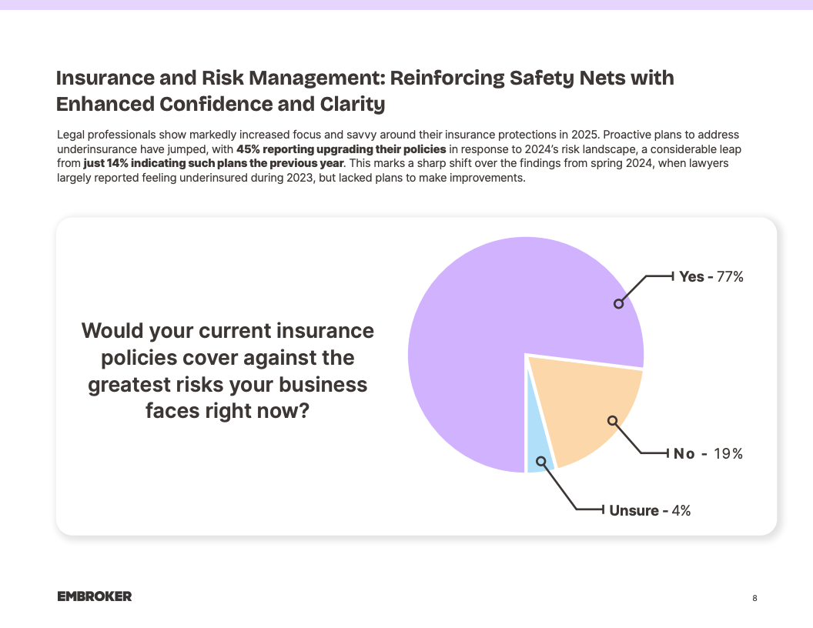813x628 pixels.
Task: Click the "Yes - 77%" chart label
Action: 711,277
